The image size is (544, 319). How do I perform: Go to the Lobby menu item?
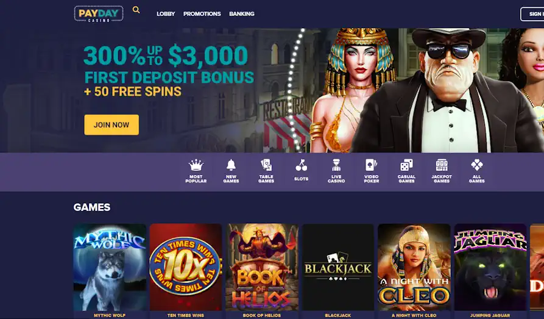[166, 14]
